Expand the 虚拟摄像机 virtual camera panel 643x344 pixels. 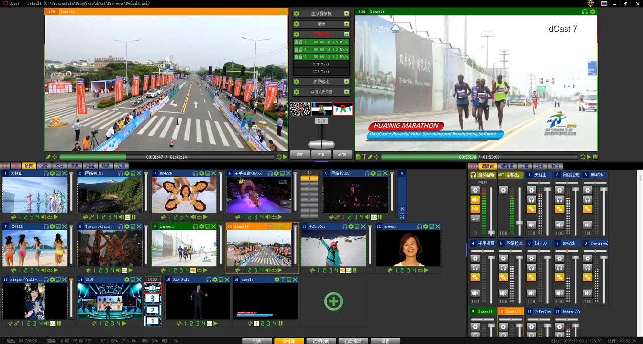(346, 14)
